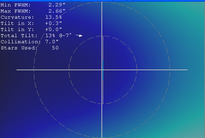Click the inner dashed circle's top edge
The height and width of the screenshot is (138, 205).
coord(102,36)
